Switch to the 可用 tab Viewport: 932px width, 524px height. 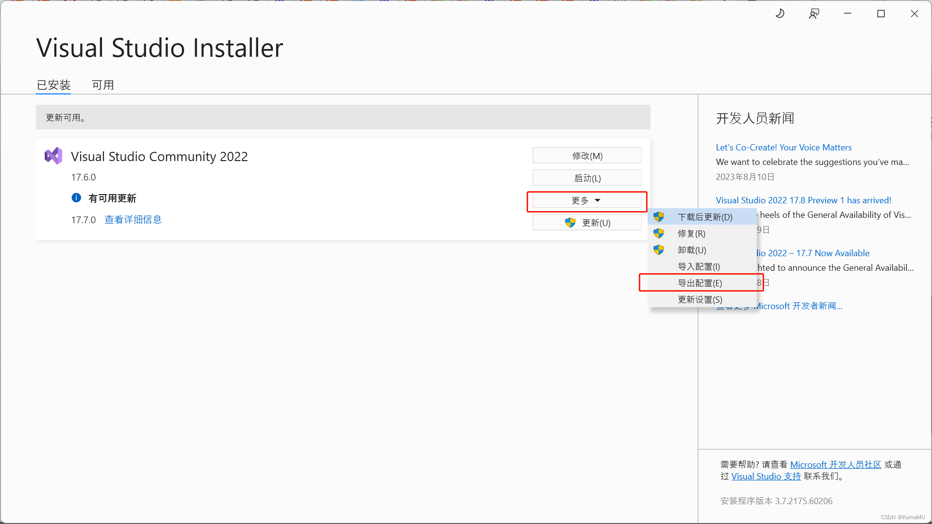point(103,85)
